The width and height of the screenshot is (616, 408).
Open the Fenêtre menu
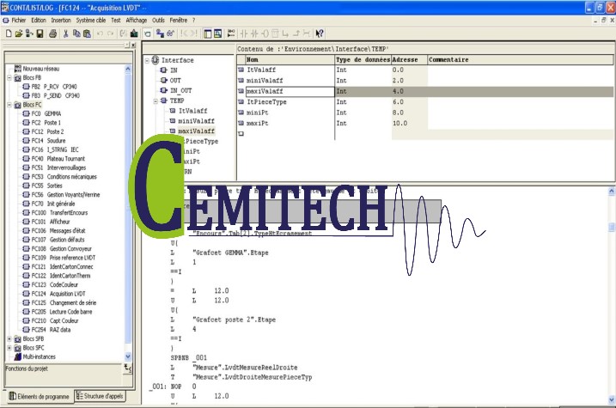(x=179, y=21)
